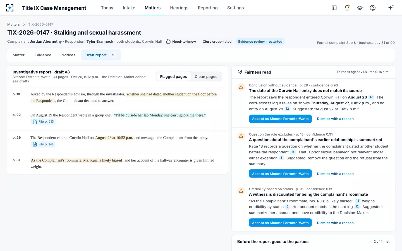
Task: Open the user account icon
Action: (373, 8)
